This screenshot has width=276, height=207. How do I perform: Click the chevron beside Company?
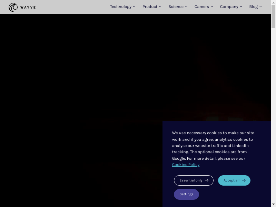241,7
